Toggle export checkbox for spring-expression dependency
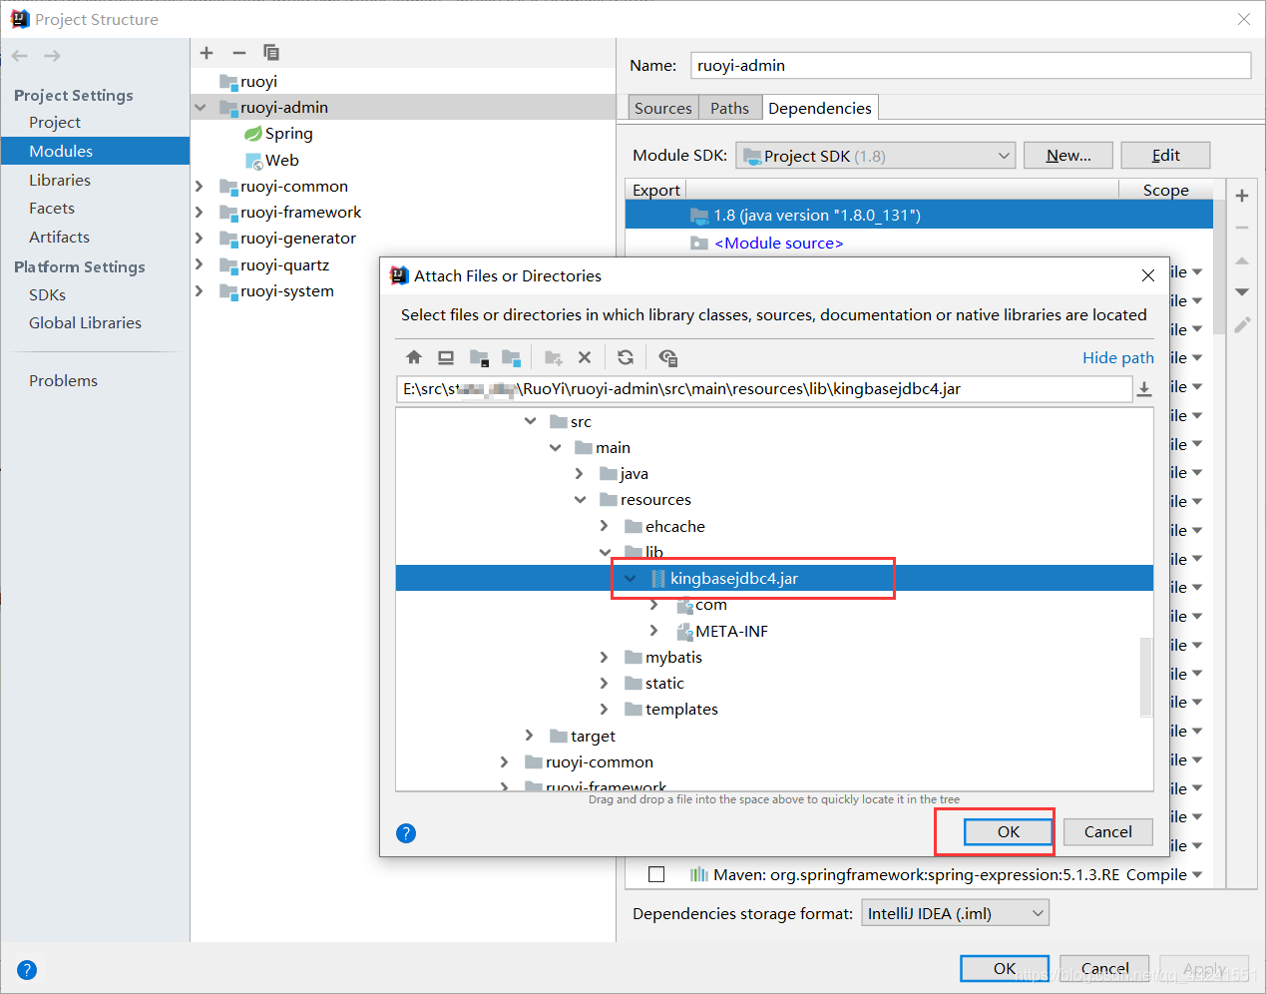This screenshot has width=1266, height=994. (x=656, y=874)
